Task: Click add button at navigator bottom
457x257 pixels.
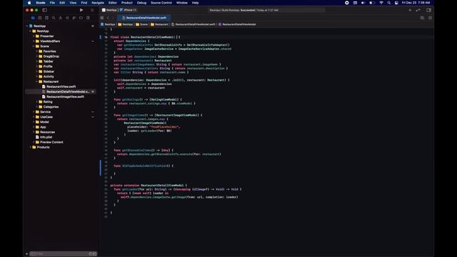Action: (x=27, y=254)
